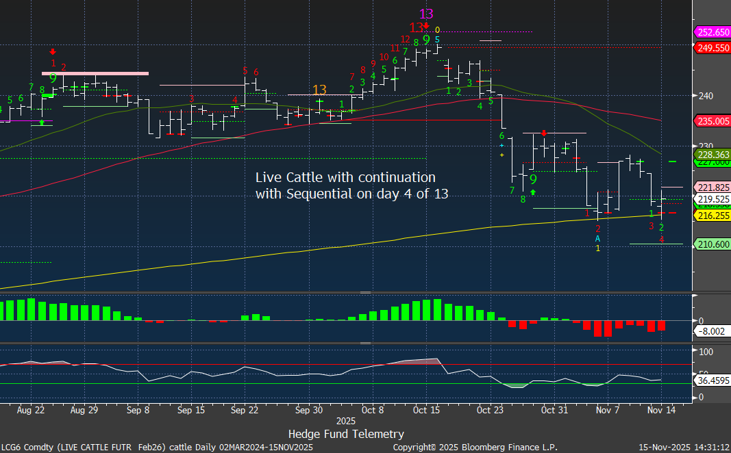Click the Nov 14 date on time axis
This screenshot has height=453, width=731.
(x=660, y=410)
